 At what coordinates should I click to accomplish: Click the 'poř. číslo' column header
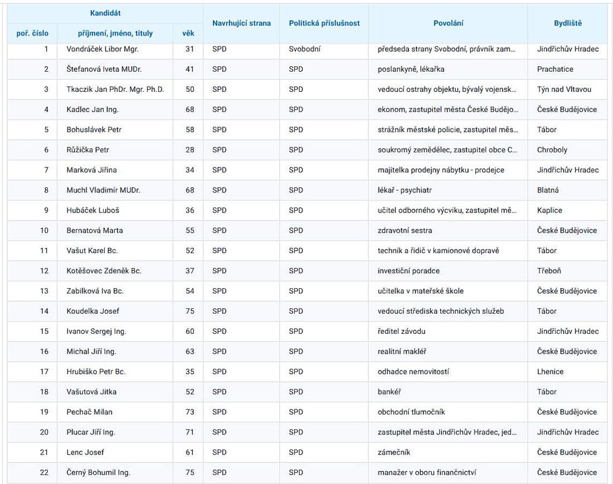point(32,33)
